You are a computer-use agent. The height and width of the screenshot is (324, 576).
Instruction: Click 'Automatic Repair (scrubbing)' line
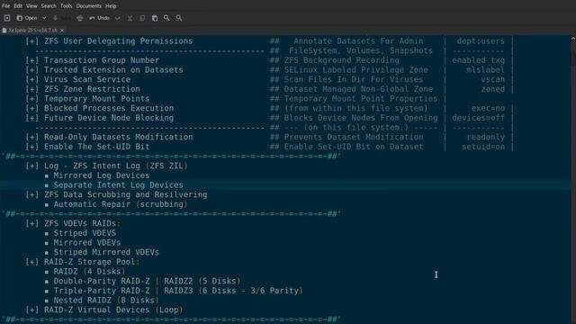pyautogui.click(x=116, y=204)
